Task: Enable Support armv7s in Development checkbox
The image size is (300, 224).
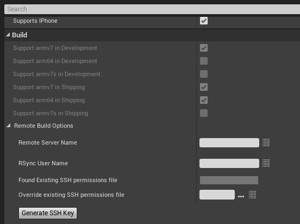Action: tap(204, 74)
